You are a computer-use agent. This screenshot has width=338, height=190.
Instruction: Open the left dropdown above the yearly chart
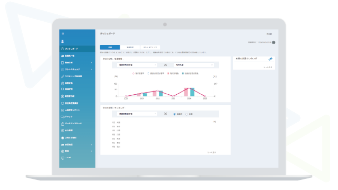(137, 65)
